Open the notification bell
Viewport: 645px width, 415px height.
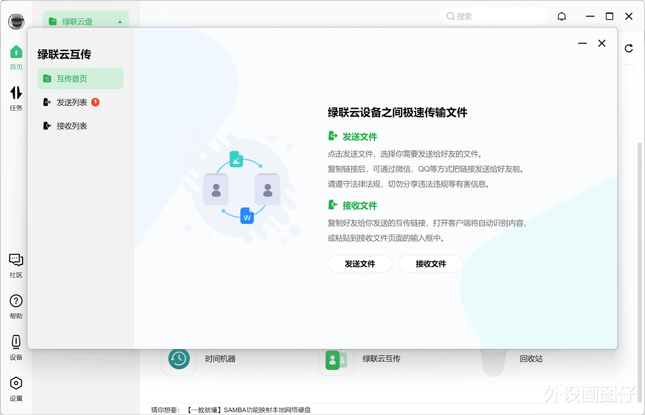[x=561, y=16]
